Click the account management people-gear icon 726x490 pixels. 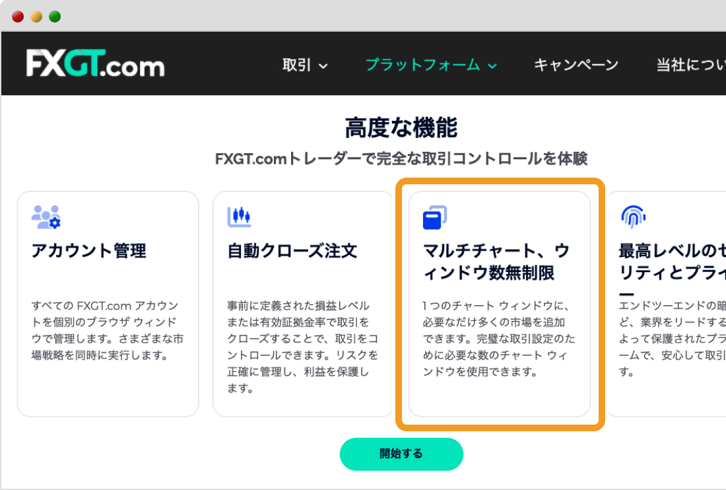click(x=46, y=217)
